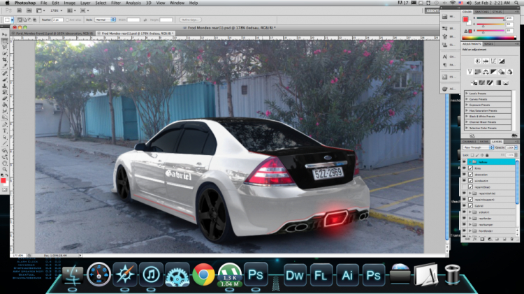This screenshot has height=294, width=524.
Task: Open Dreamweaver from the Dock
Action: (x=294, y=275)
